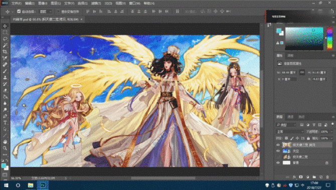Select the Move tool

pos(5,26)
